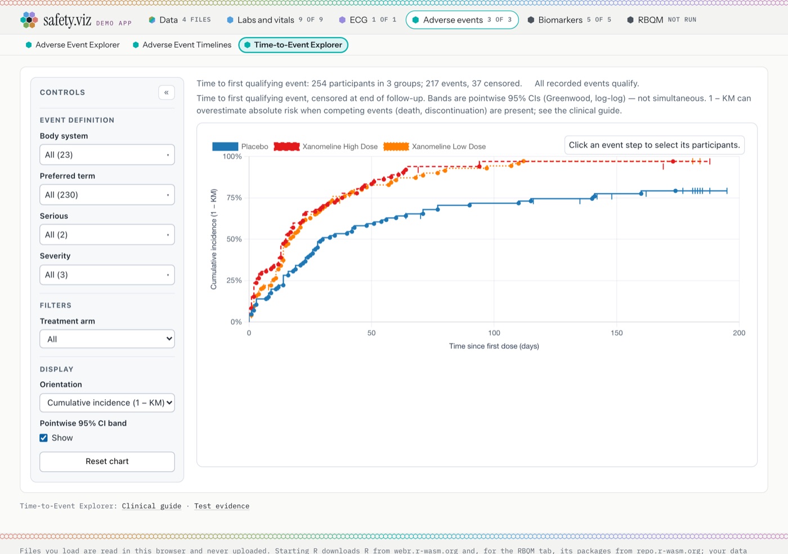This screenshot has height=554, width=788.
Task: Click the 'Time since first dose (days)' axis title
Action: [x=494, y=346]
